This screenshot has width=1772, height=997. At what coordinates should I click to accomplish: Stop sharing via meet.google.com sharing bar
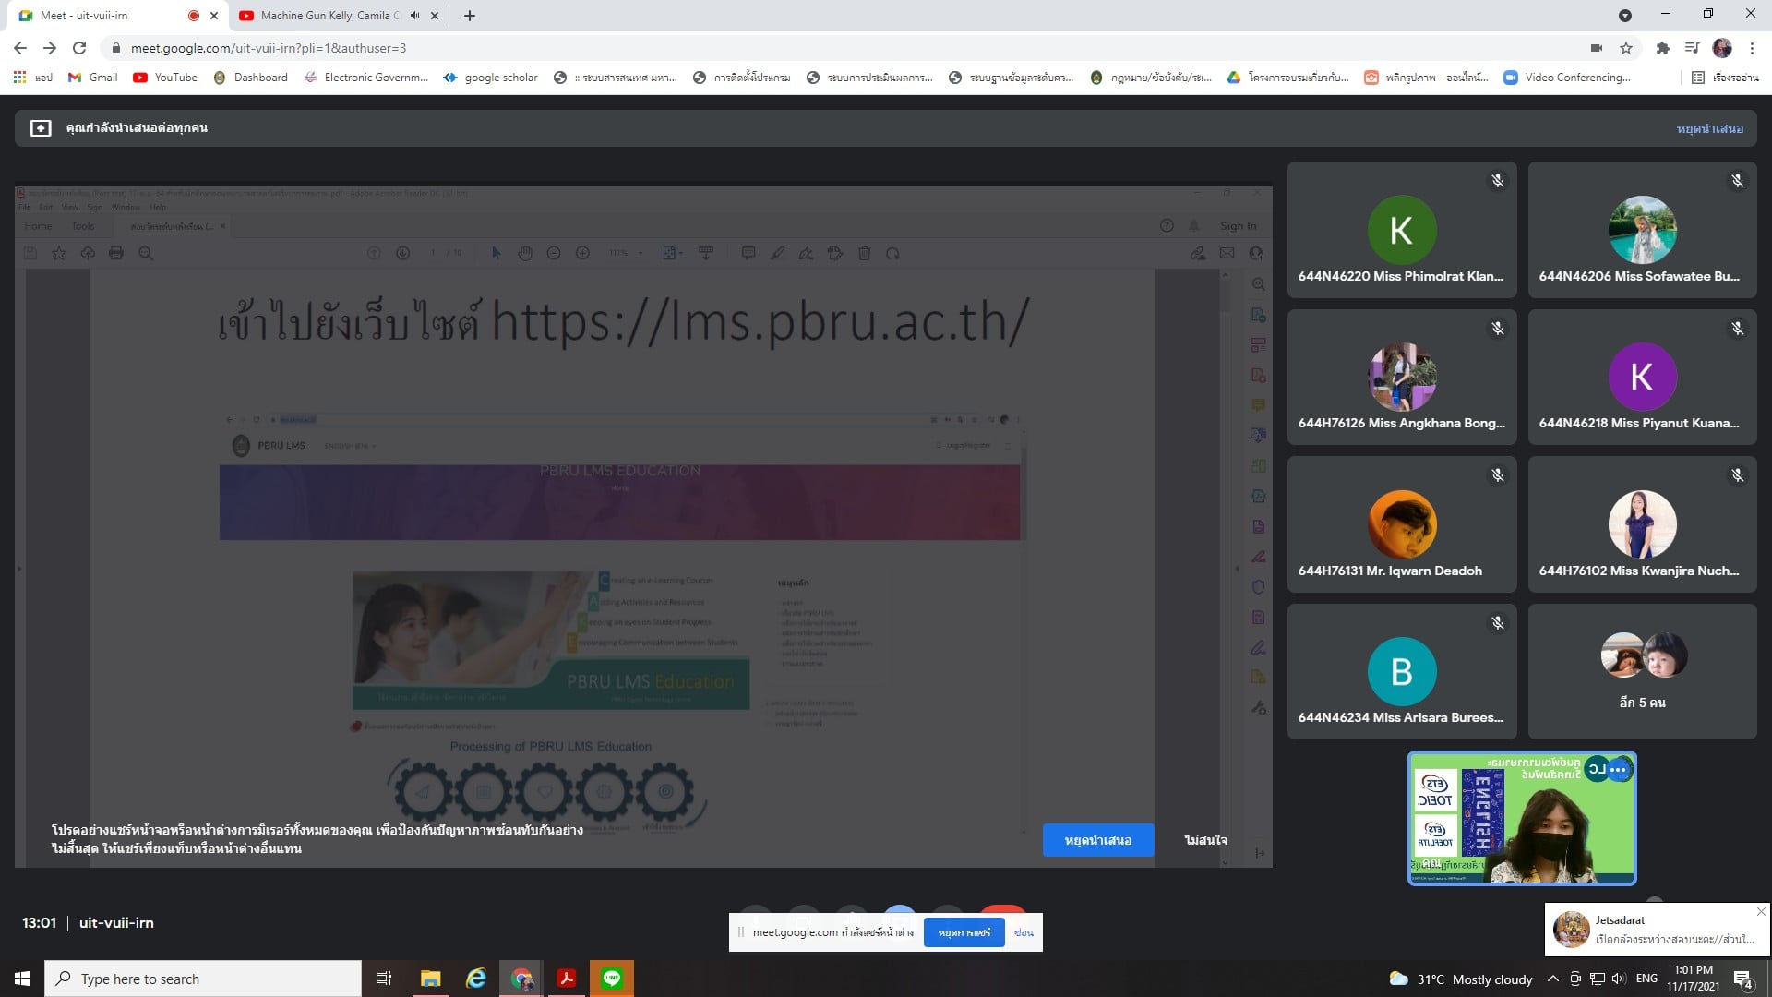click(964, 932)
